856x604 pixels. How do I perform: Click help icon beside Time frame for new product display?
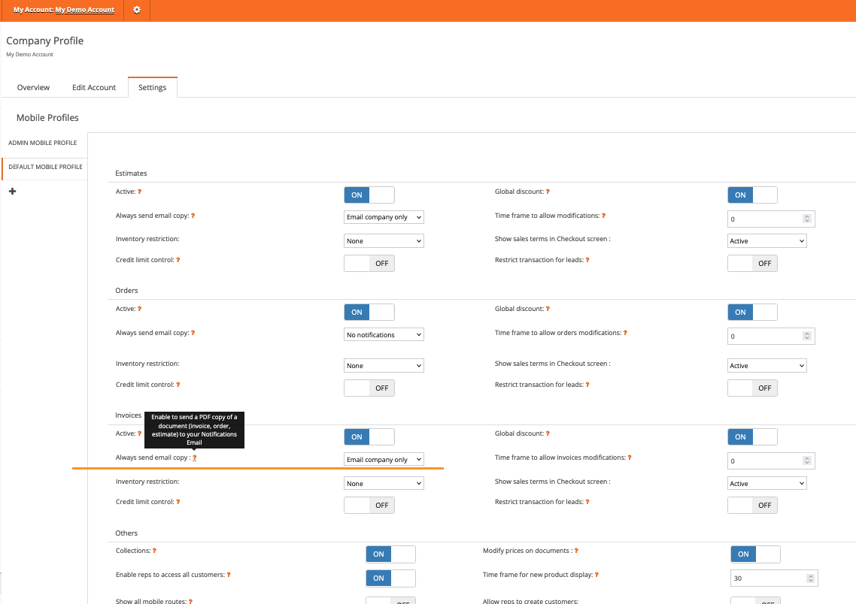[x=596, y=575]
